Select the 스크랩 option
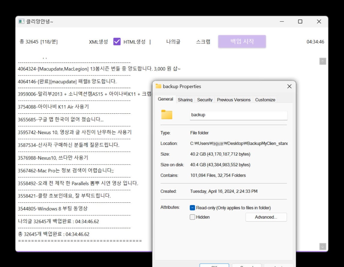Viewport: 344px width, 267px height. (x=203, y=41)
